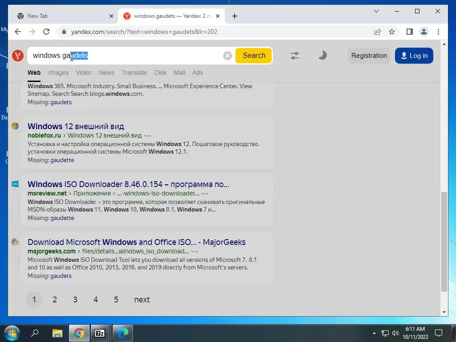456x342 pixels.
Task: Click the address bar URL
Action: (x=144, y=32)
